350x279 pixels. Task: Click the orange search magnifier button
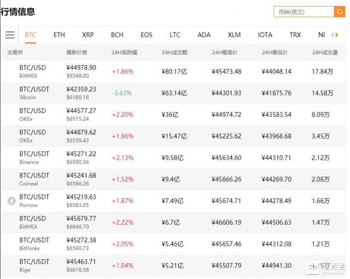tap(339, 12)
